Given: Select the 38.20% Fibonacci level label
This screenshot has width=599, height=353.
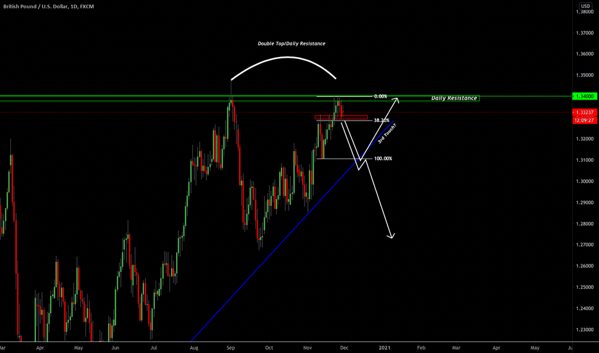Looking at the screenshot, I should [382, 120].
